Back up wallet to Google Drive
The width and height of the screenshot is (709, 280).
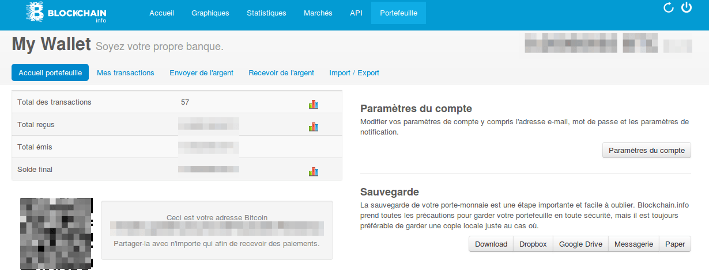pos(581,244)
